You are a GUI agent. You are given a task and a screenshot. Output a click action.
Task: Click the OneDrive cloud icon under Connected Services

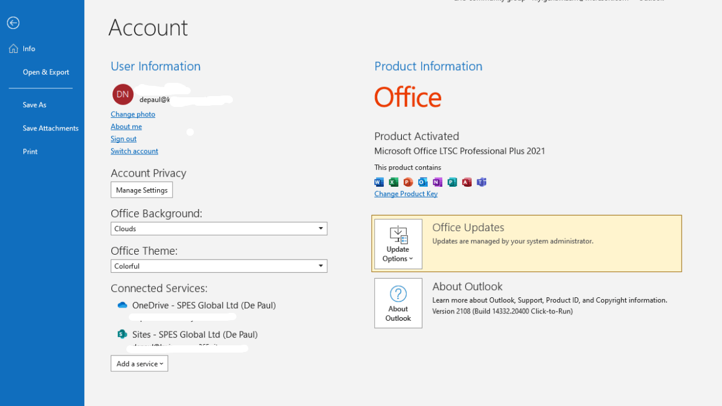point(122,305)
